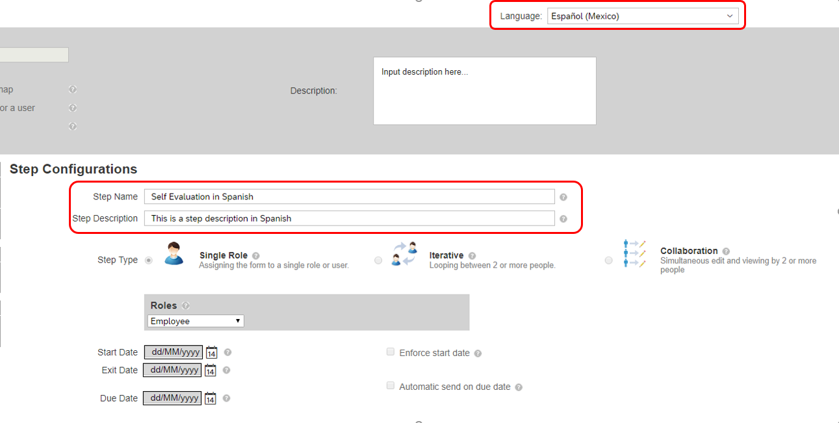Click the Collaboration label text

pos(689,251)
